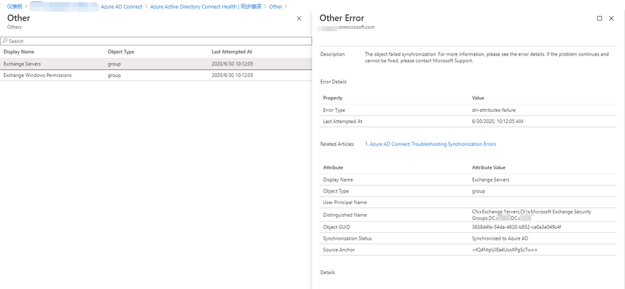Click the Source Anchor value
Screen dimensions: 625x289
(x=505, y=250)
